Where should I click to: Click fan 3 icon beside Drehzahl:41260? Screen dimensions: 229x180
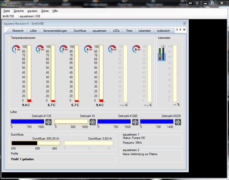coord(135,122)
